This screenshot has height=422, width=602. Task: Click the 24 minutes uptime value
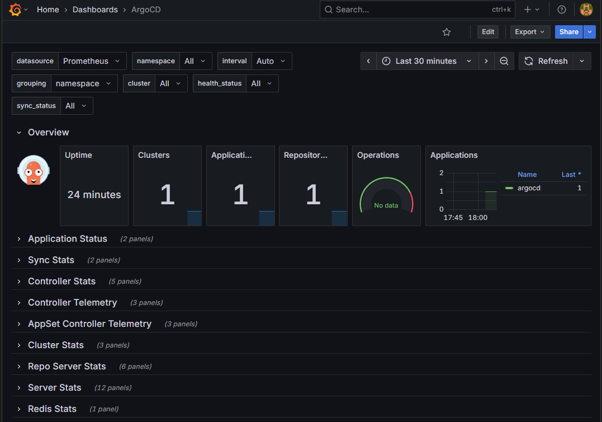point(94,195)
